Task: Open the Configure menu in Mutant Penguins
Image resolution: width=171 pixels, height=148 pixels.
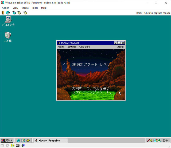Action: click(x=85, y=47)
